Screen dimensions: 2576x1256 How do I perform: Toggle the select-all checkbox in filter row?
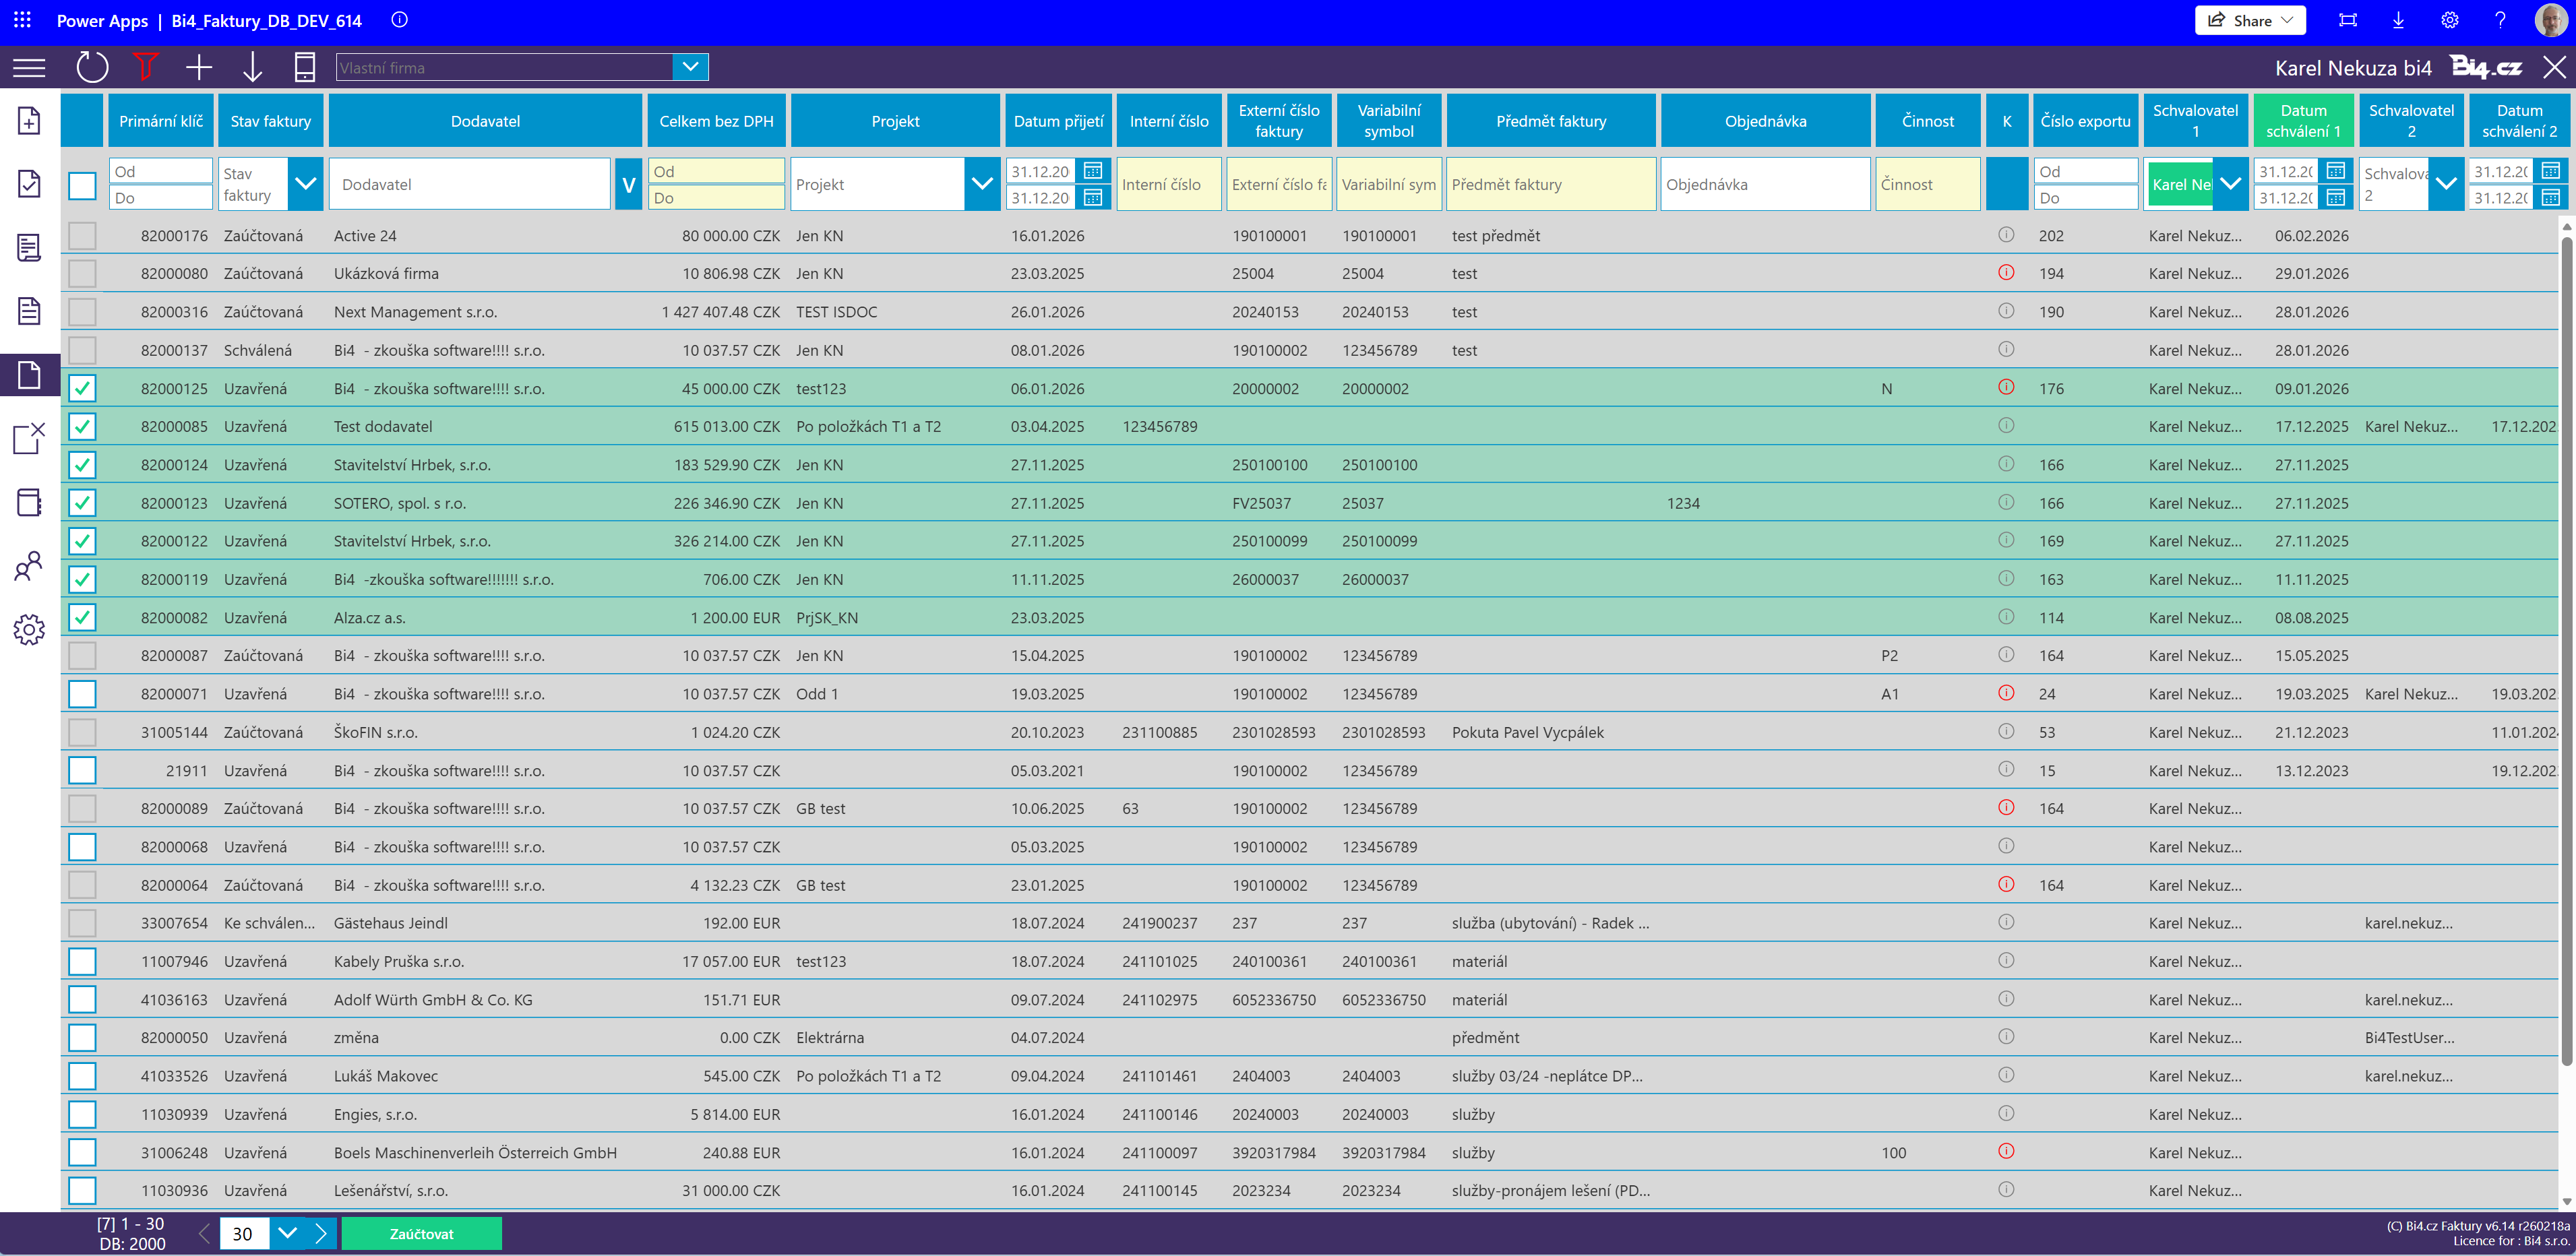click(82, 185)
